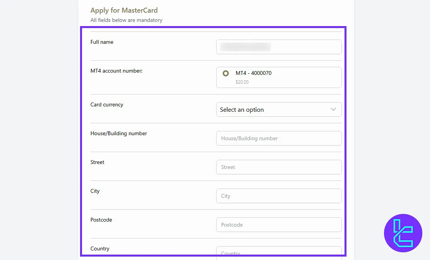
Task: Click the 'City' label on the left
Action: [x=95, y=191]
